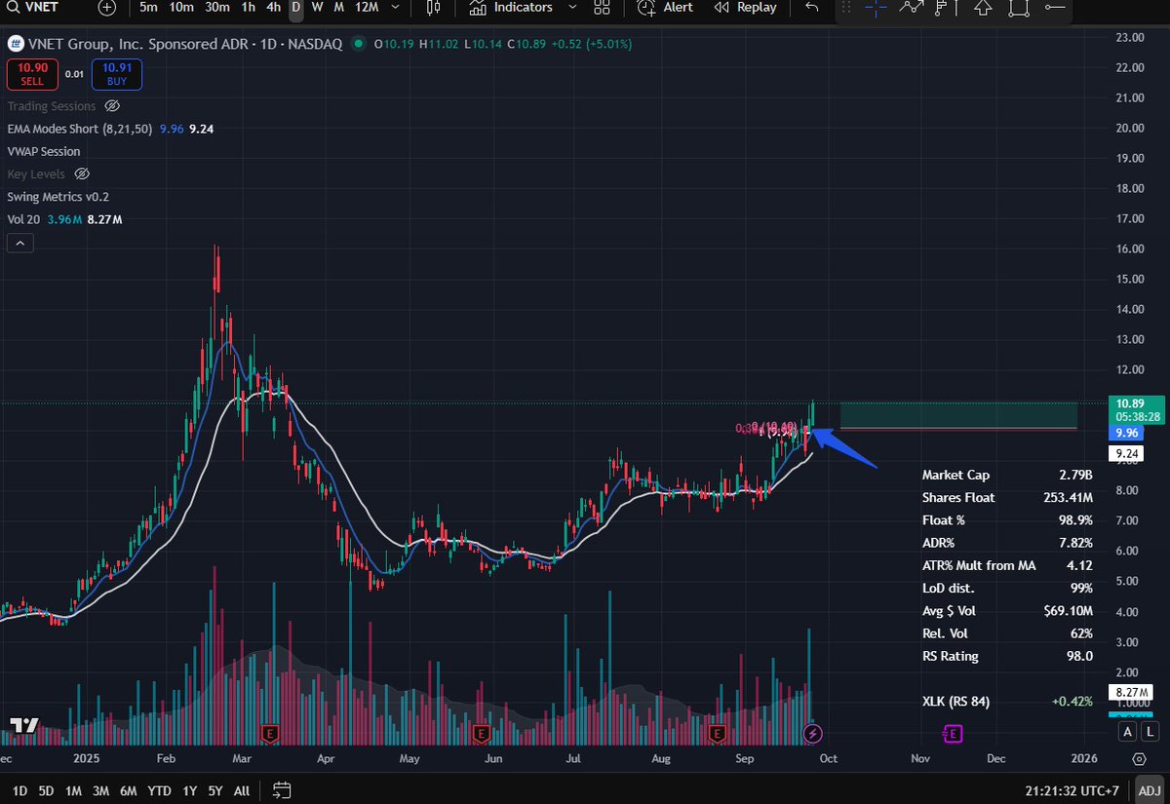Click the March earnings E marker
Image resolution: width=1170 pixels, height=804 pixels.
click(270, 732)
